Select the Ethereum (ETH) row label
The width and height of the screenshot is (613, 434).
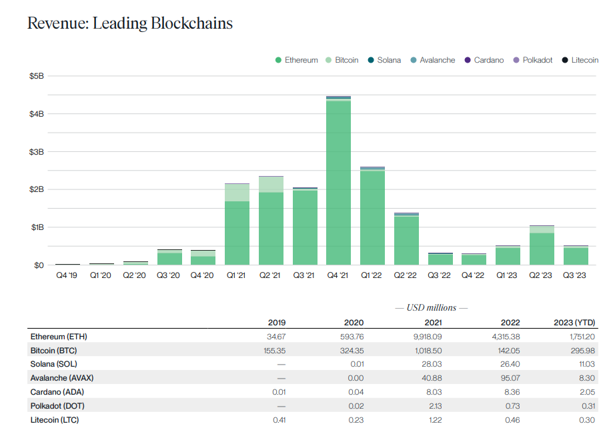(59, 337)
